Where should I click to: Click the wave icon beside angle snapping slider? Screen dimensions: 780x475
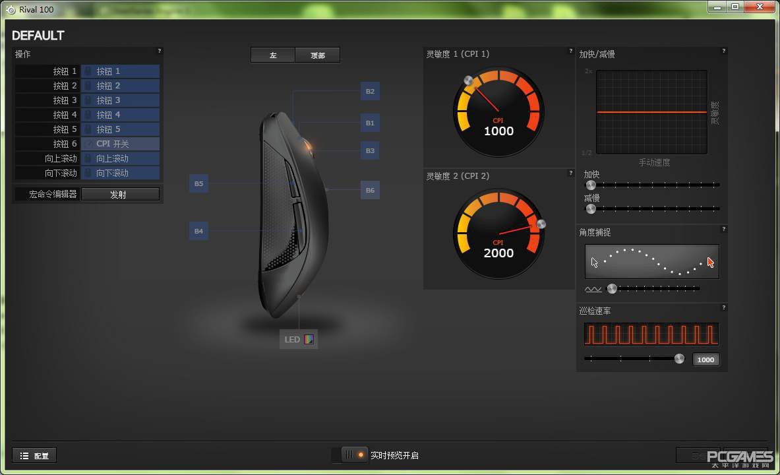(593, 289)
